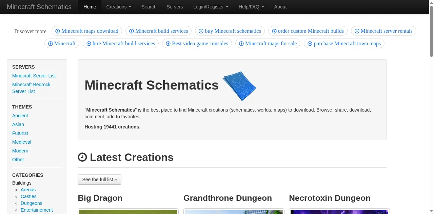Open the Castles category

tap(28, 196)
